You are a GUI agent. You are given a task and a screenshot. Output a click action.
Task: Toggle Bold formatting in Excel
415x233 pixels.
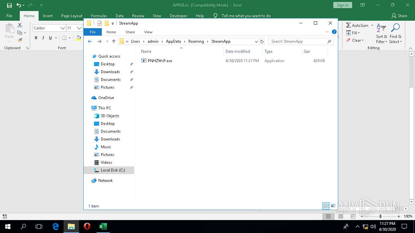coord(36,38)
